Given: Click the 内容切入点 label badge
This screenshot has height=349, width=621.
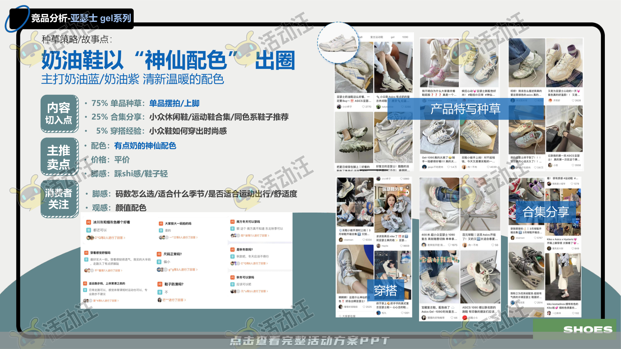Looking at the screenshot, I should tap(59, 114).
